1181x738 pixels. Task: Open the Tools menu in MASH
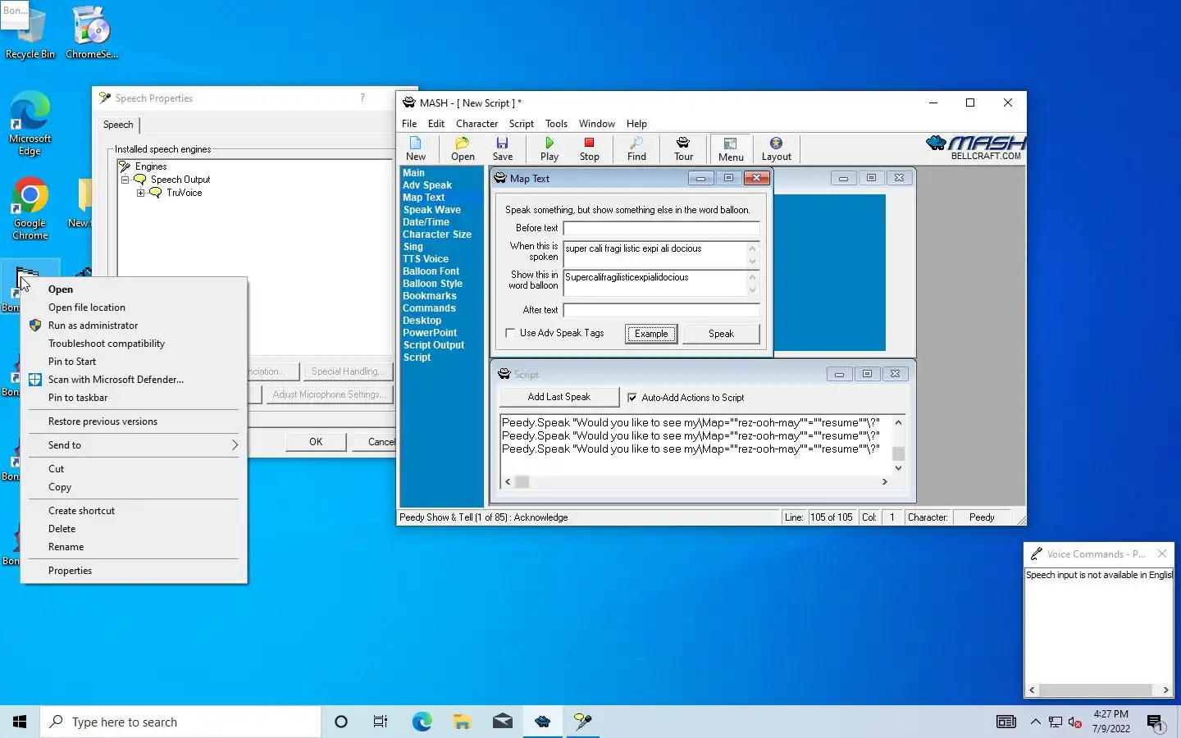click(x=556, y=124)
